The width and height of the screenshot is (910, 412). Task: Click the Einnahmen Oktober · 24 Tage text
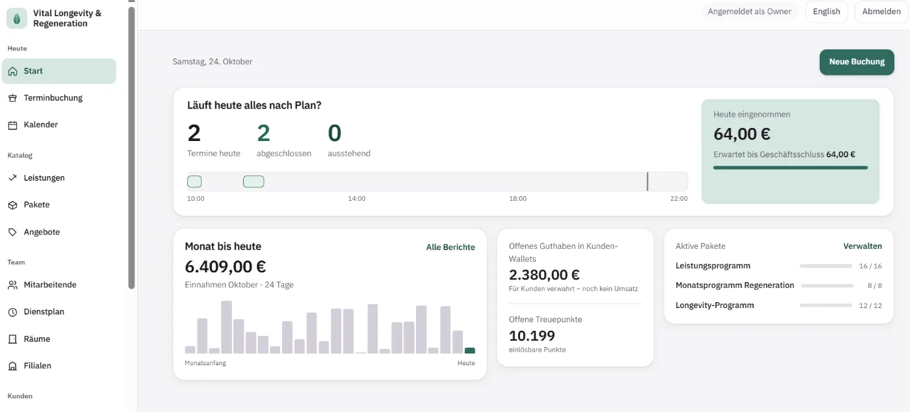click(239, 285)
